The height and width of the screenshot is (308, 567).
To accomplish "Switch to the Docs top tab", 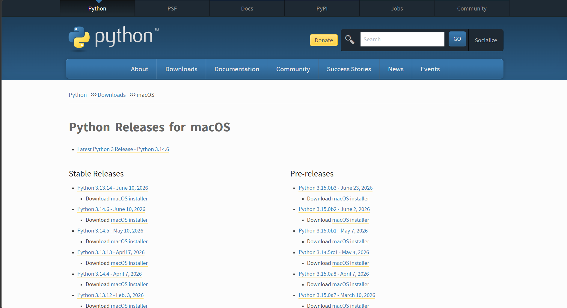I will (247, 8).
